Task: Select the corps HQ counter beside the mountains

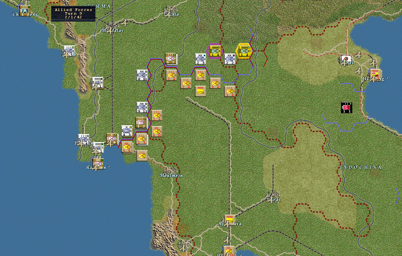Action: click(x=98, y=83)
